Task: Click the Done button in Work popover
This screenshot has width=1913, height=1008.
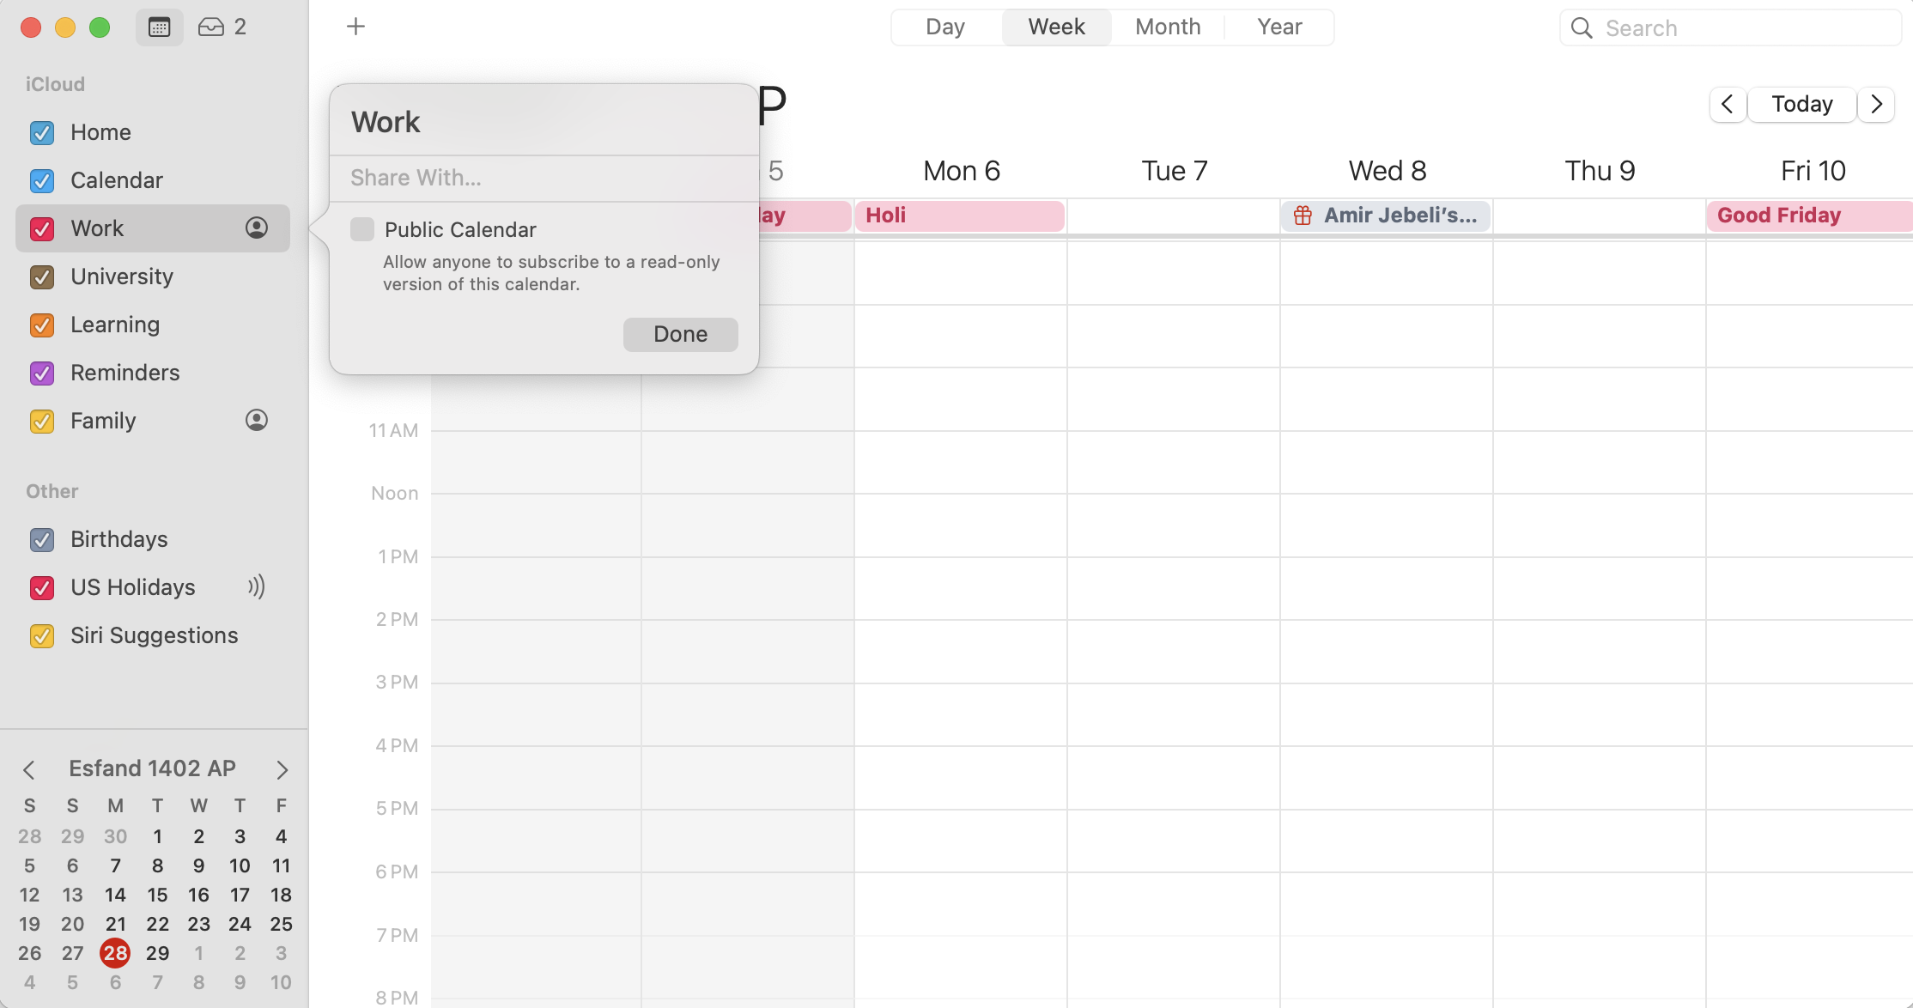Action: 680,334
